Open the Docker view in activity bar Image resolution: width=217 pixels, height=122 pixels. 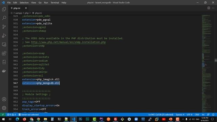tap(4, 71)
